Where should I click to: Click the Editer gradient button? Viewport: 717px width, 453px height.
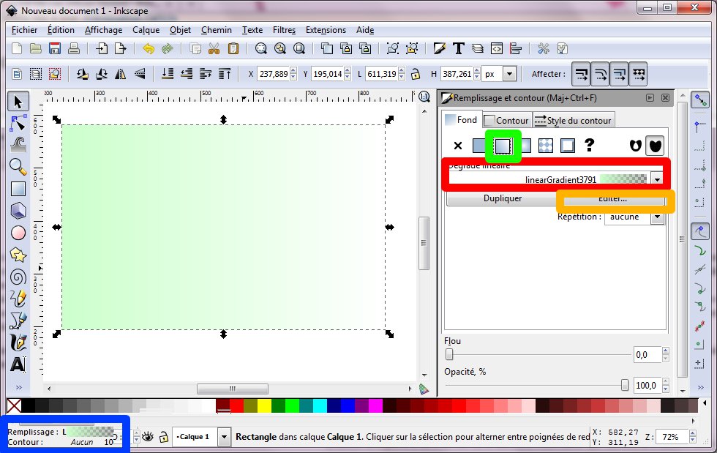coord(612,199)
